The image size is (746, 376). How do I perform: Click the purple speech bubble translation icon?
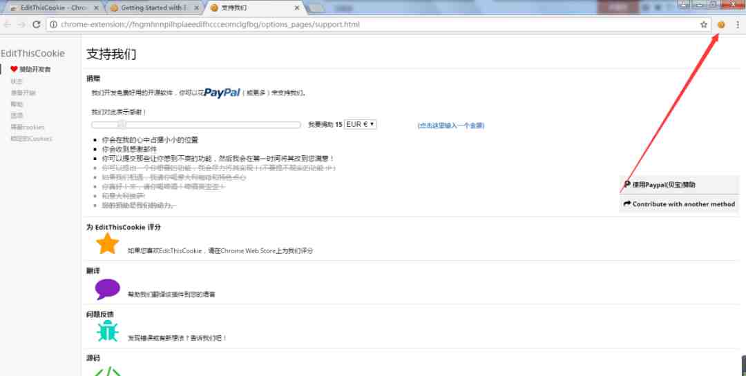pyautogui.click(x=108, y=289)
